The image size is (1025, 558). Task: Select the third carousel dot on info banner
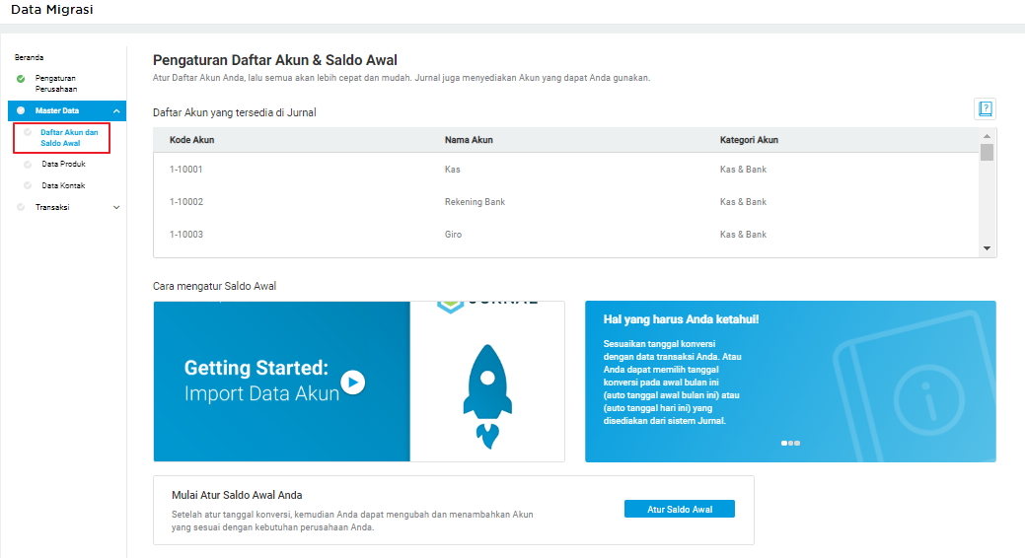click(797, 443)
